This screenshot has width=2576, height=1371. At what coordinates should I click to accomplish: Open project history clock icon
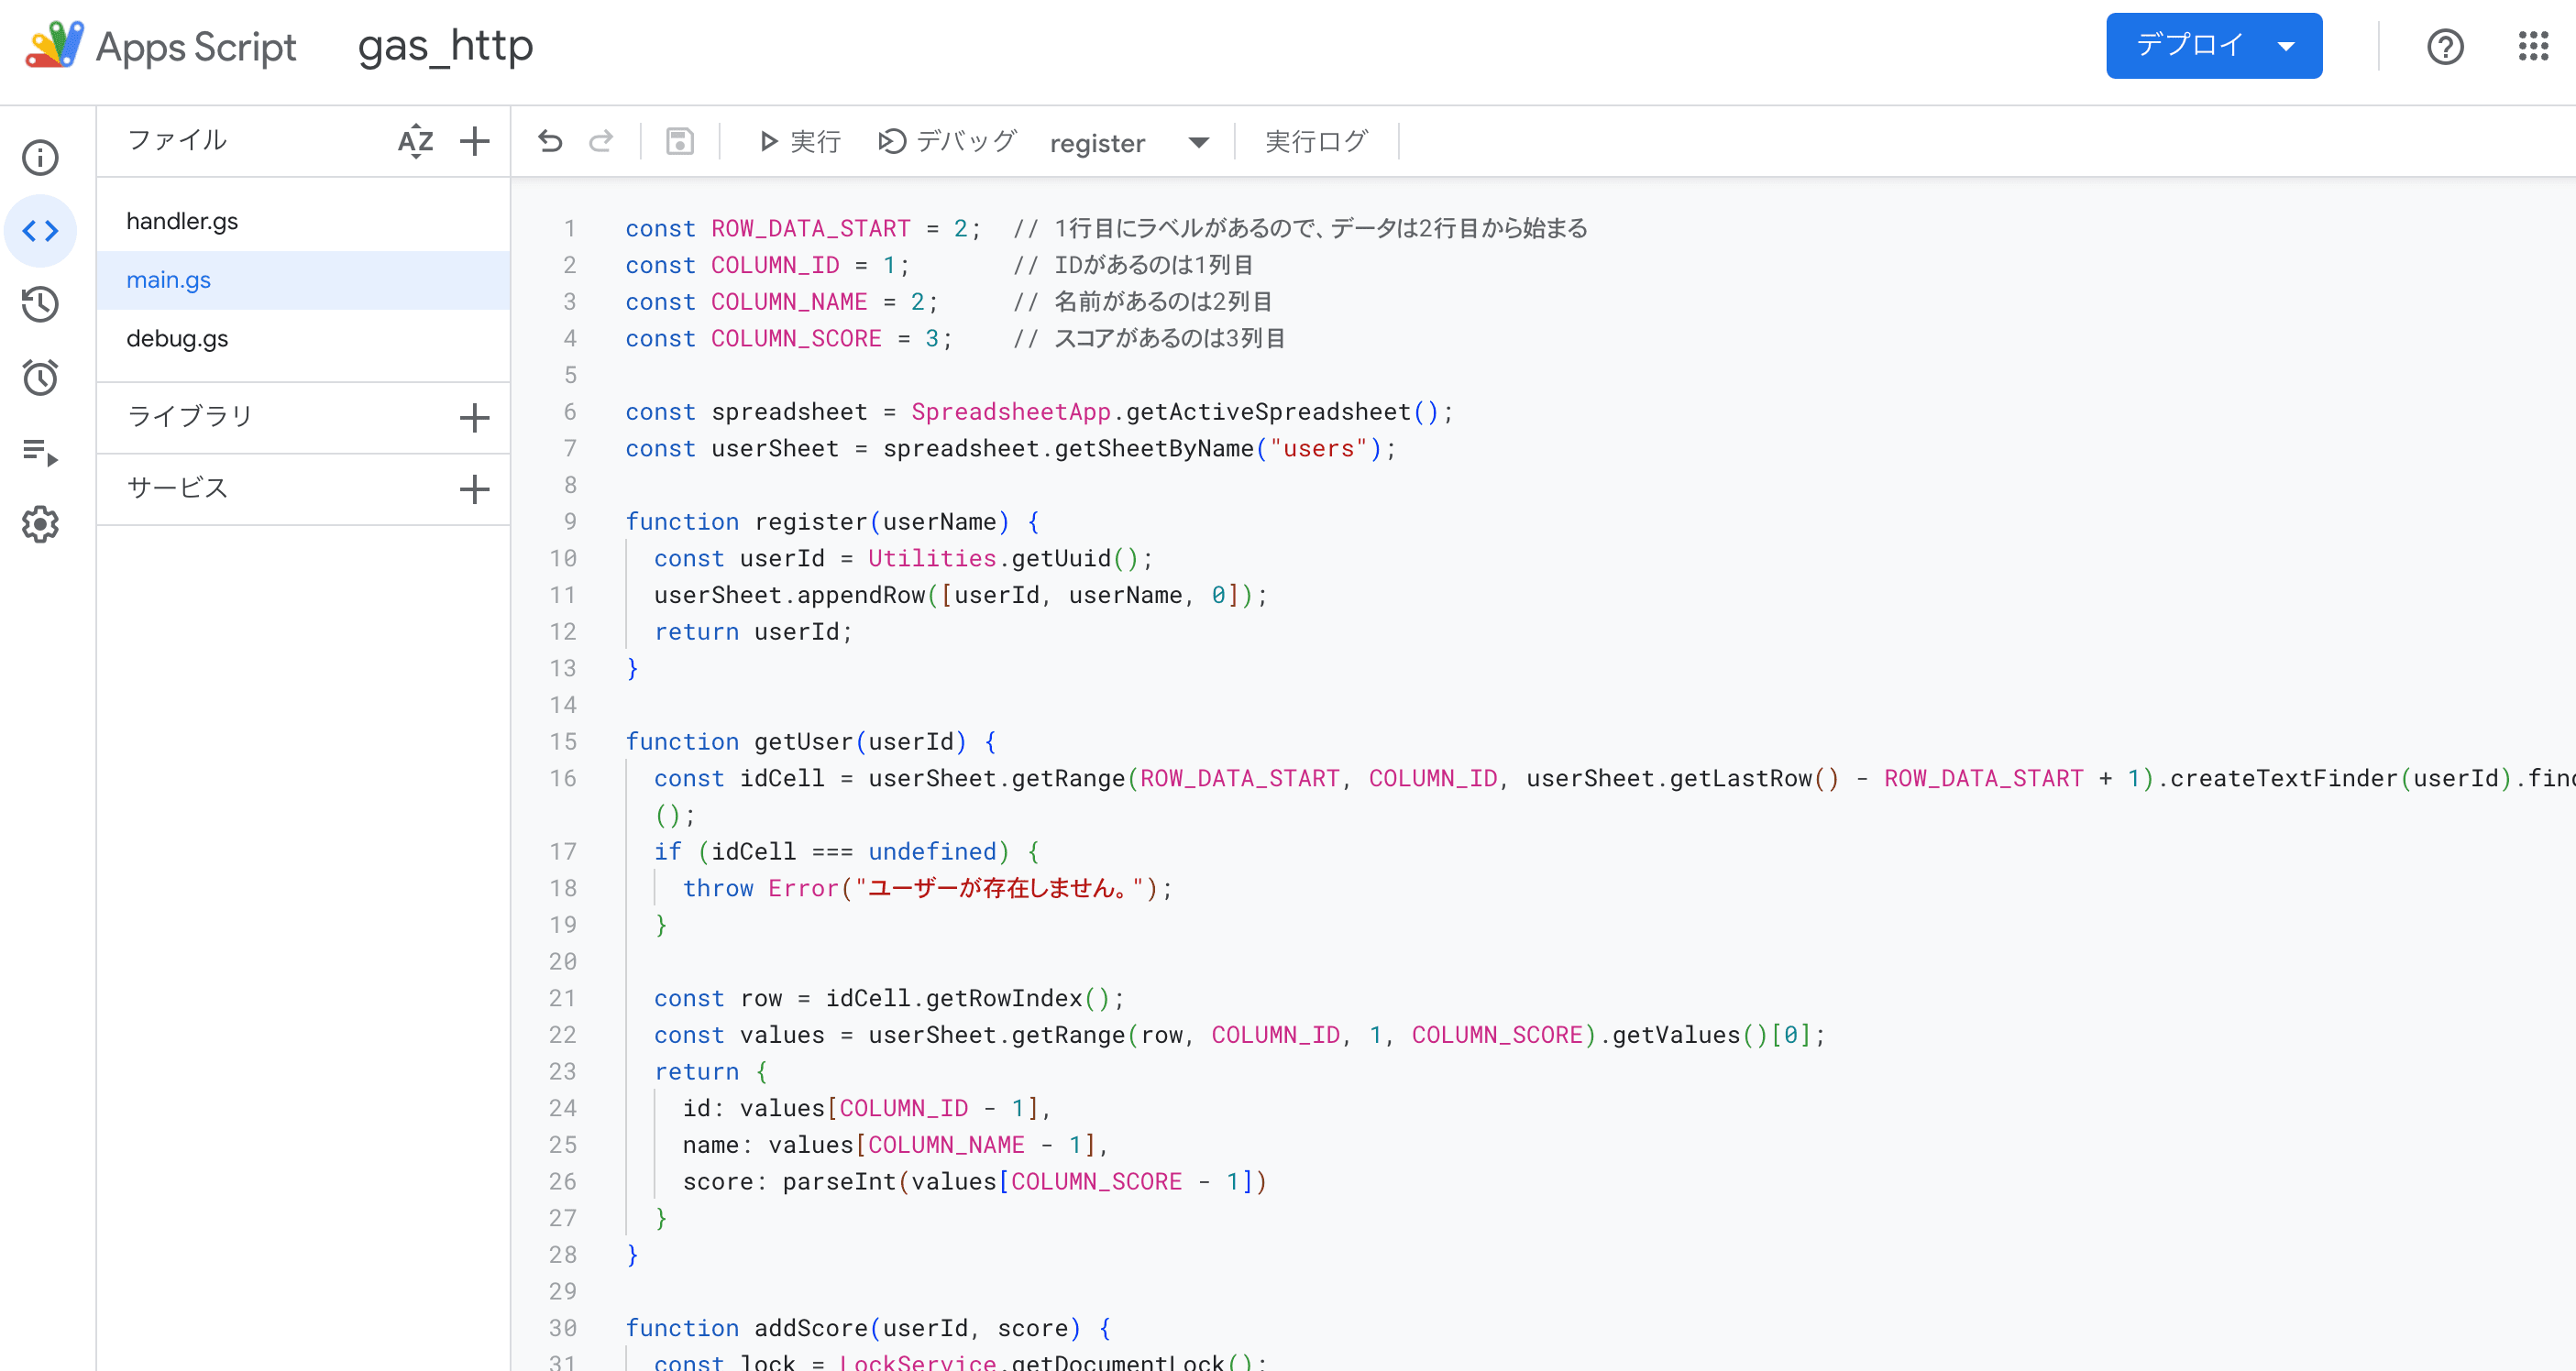40,304
